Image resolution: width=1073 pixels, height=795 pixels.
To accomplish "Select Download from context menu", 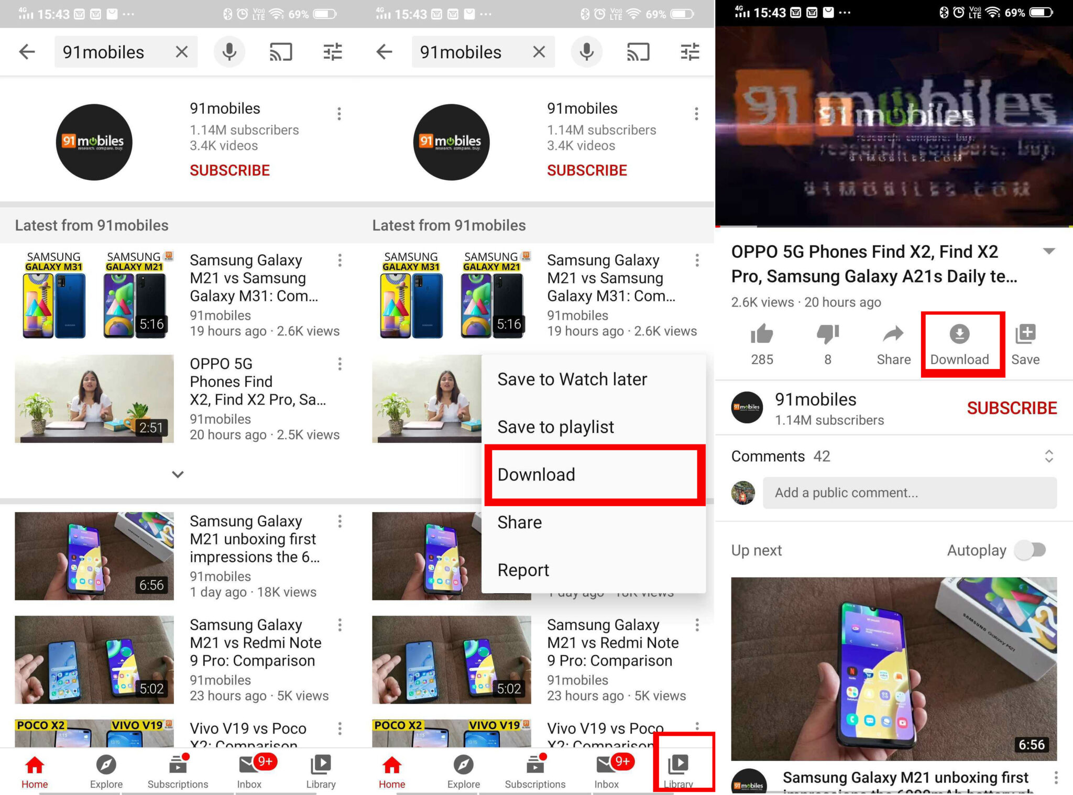I will tap(535, 474).
